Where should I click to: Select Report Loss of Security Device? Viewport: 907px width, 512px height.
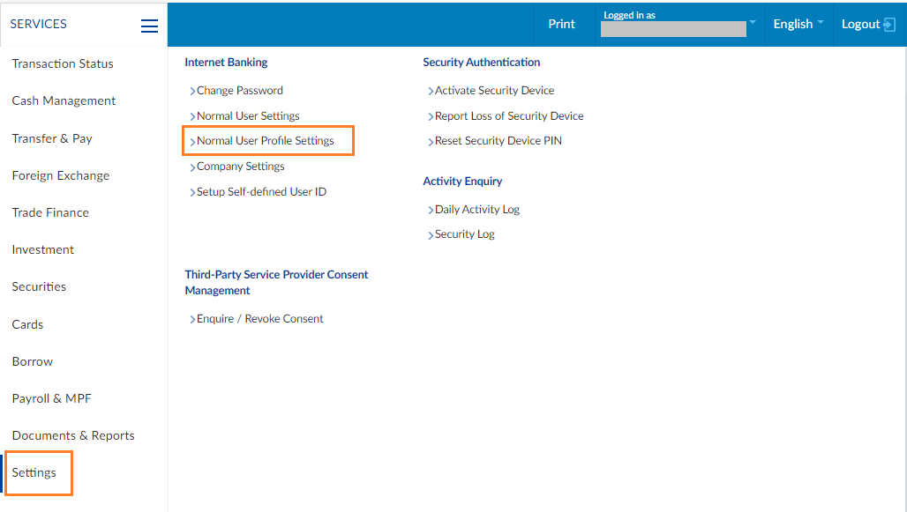[509, 115]
